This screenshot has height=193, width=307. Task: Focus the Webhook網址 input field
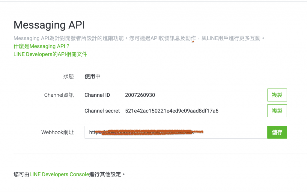pos(176,132)
